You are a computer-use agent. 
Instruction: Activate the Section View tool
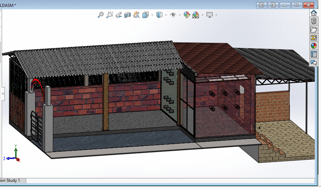point(128,15)
